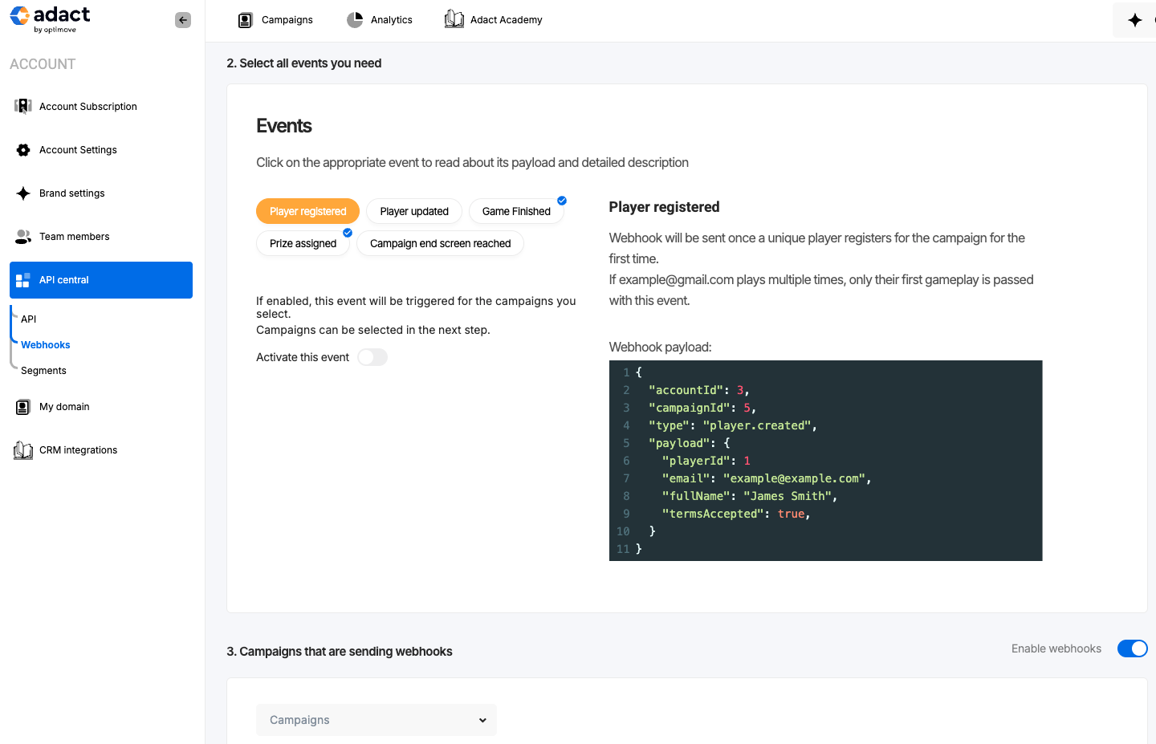This screenshot has height=744, width=1156.
Task: Select the Player registered event
Action: point(308,211)
